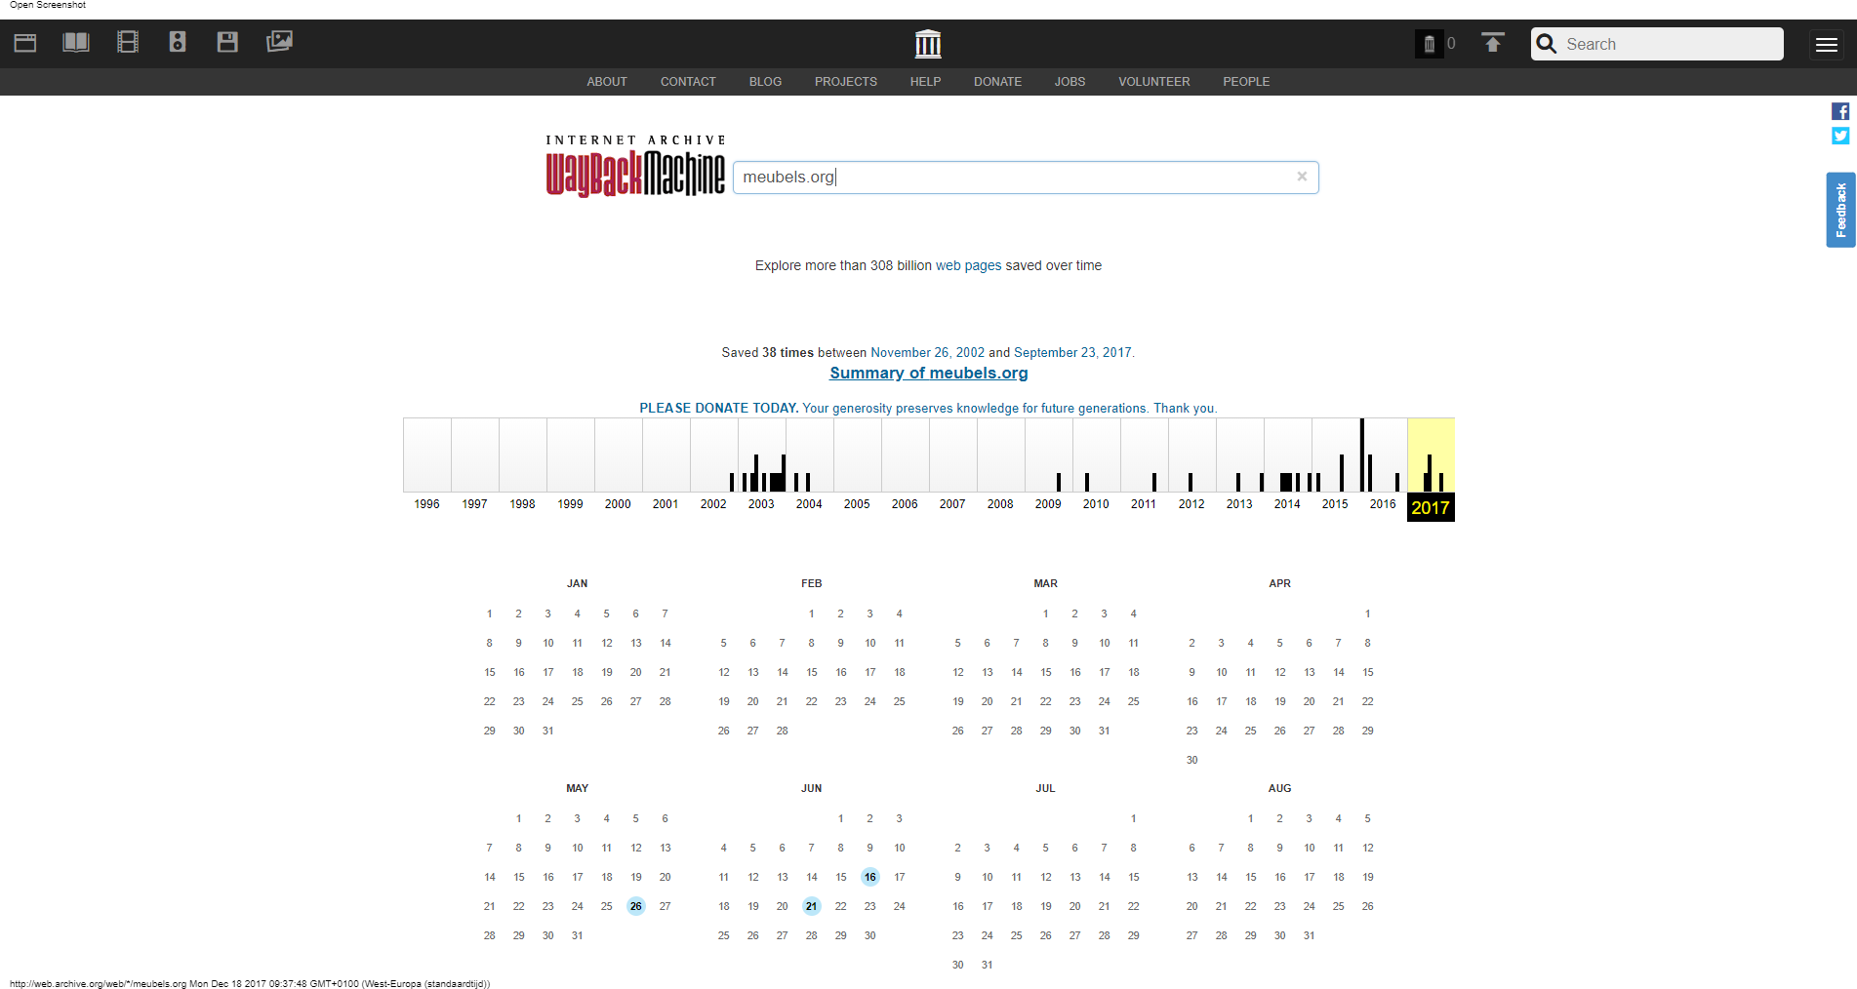This screenshot has height=989, width=1857.
Task: Click PLEASE DONATE TODAY banner
Action: tap(928, 408)
